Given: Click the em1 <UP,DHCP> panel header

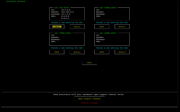Looking at the screenshot, I should coord(62,8).
